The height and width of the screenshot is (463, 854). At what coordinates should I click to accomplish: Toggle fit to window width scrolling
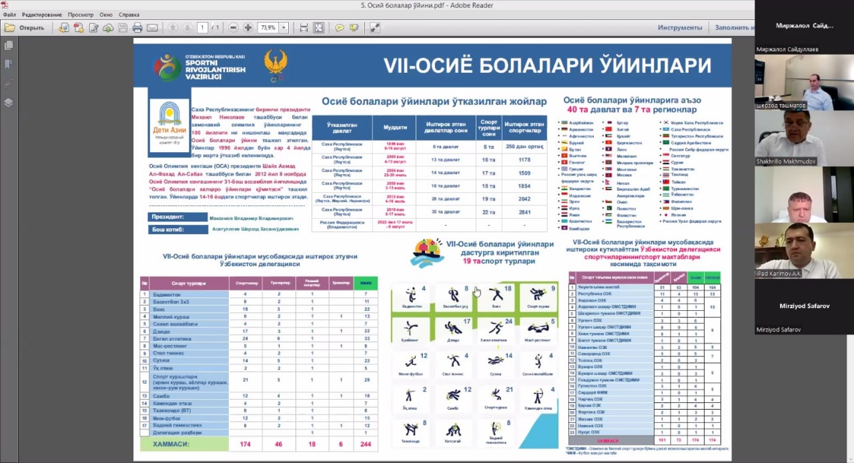click(304, 28)
